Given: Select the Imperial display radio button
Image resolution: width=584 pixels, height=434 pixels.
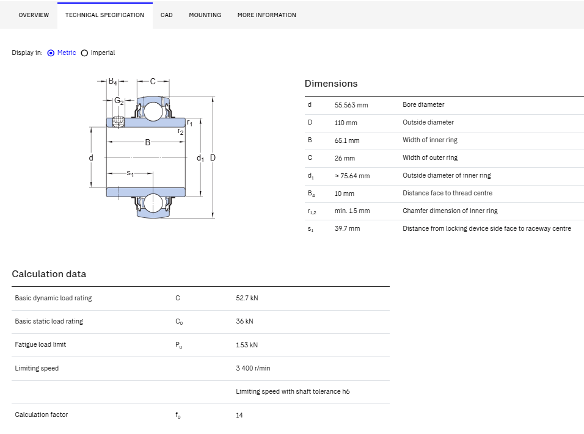Looking at the screenshot, I should pyautogui.click(x=84, y=53).
